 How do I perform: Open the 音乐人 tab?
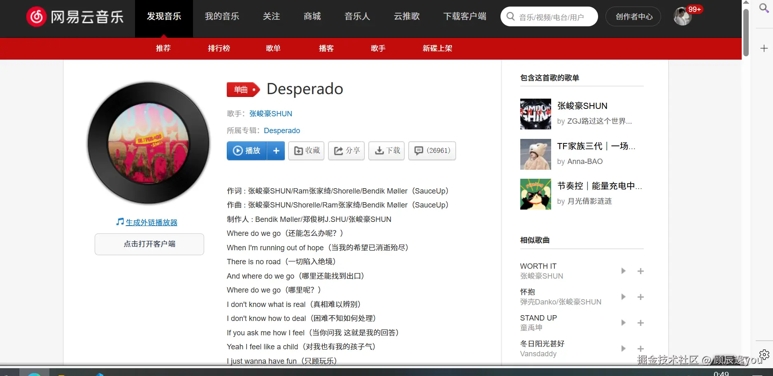click(357, 16)
